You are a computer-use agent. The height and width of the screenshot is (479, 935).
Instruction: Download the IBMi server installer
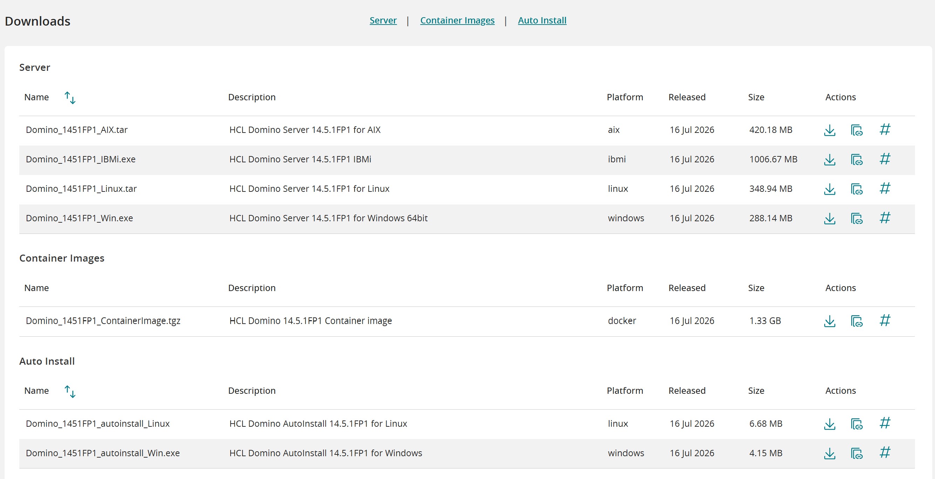830,160
